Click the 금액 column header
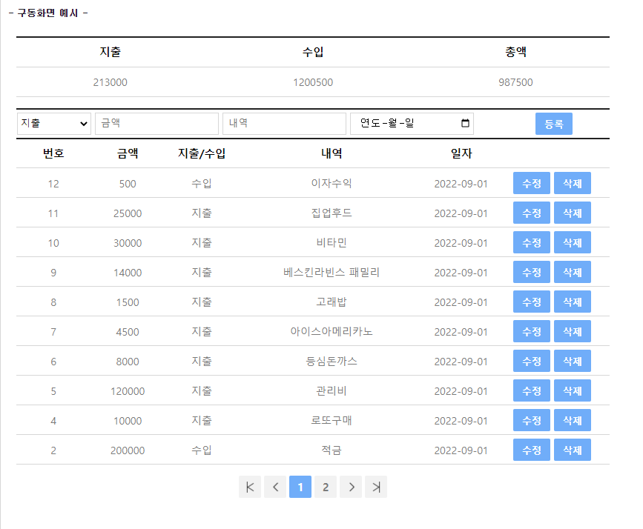This screenshot has height=529, width=643. point(128,153)
